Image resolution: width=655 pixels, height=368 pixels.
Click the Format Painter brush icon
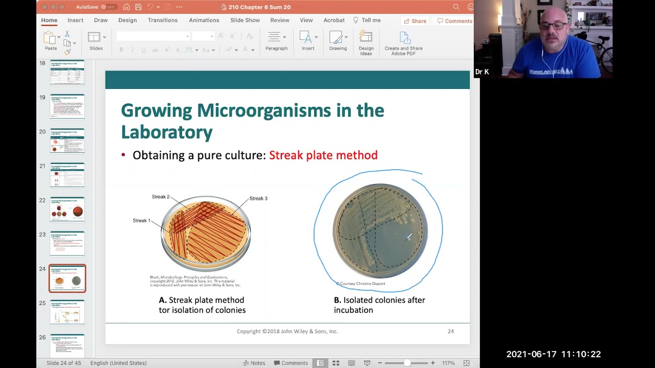point(67,52)
